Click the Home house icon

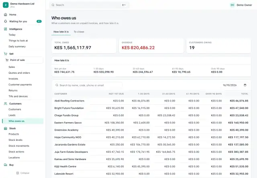coord(5,14)
